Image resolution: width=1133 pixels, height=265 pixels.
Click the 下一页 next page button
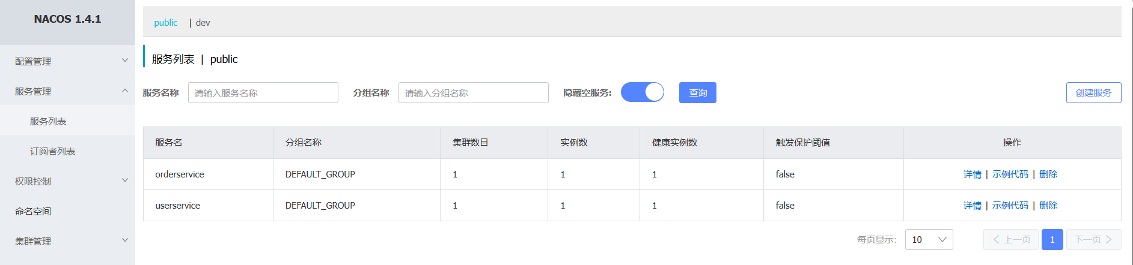point(1093,240)
